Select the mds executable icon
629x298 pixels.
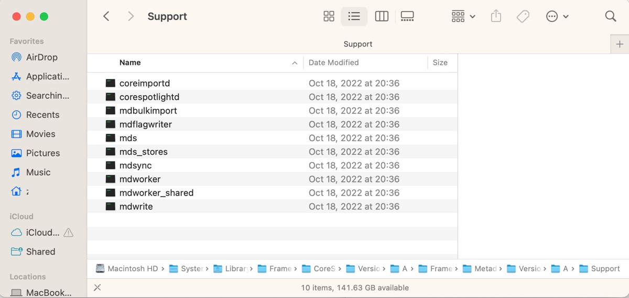(x=110, y=138)
